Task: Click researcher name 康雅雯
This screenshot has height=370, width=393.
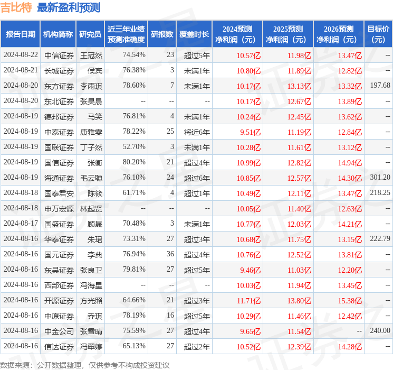Action: pyautogui.click(x=91, y=132)
